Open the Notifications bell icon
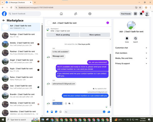153x122 pixels. 141,14
